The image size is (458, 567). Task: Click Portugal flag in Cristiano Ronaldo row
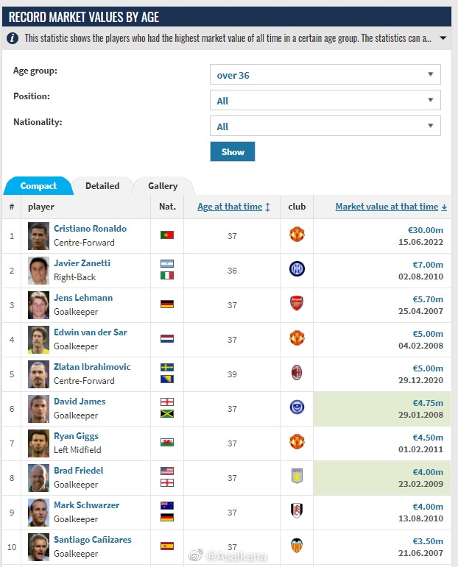167,235
